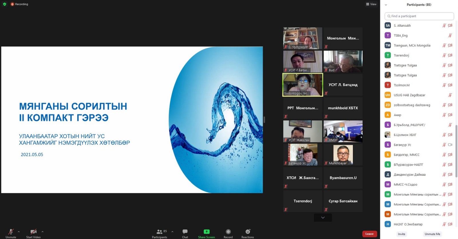The width and height of the screenshot is (458, 239).
Task: Click the Record icon
Action: point(228,232)
